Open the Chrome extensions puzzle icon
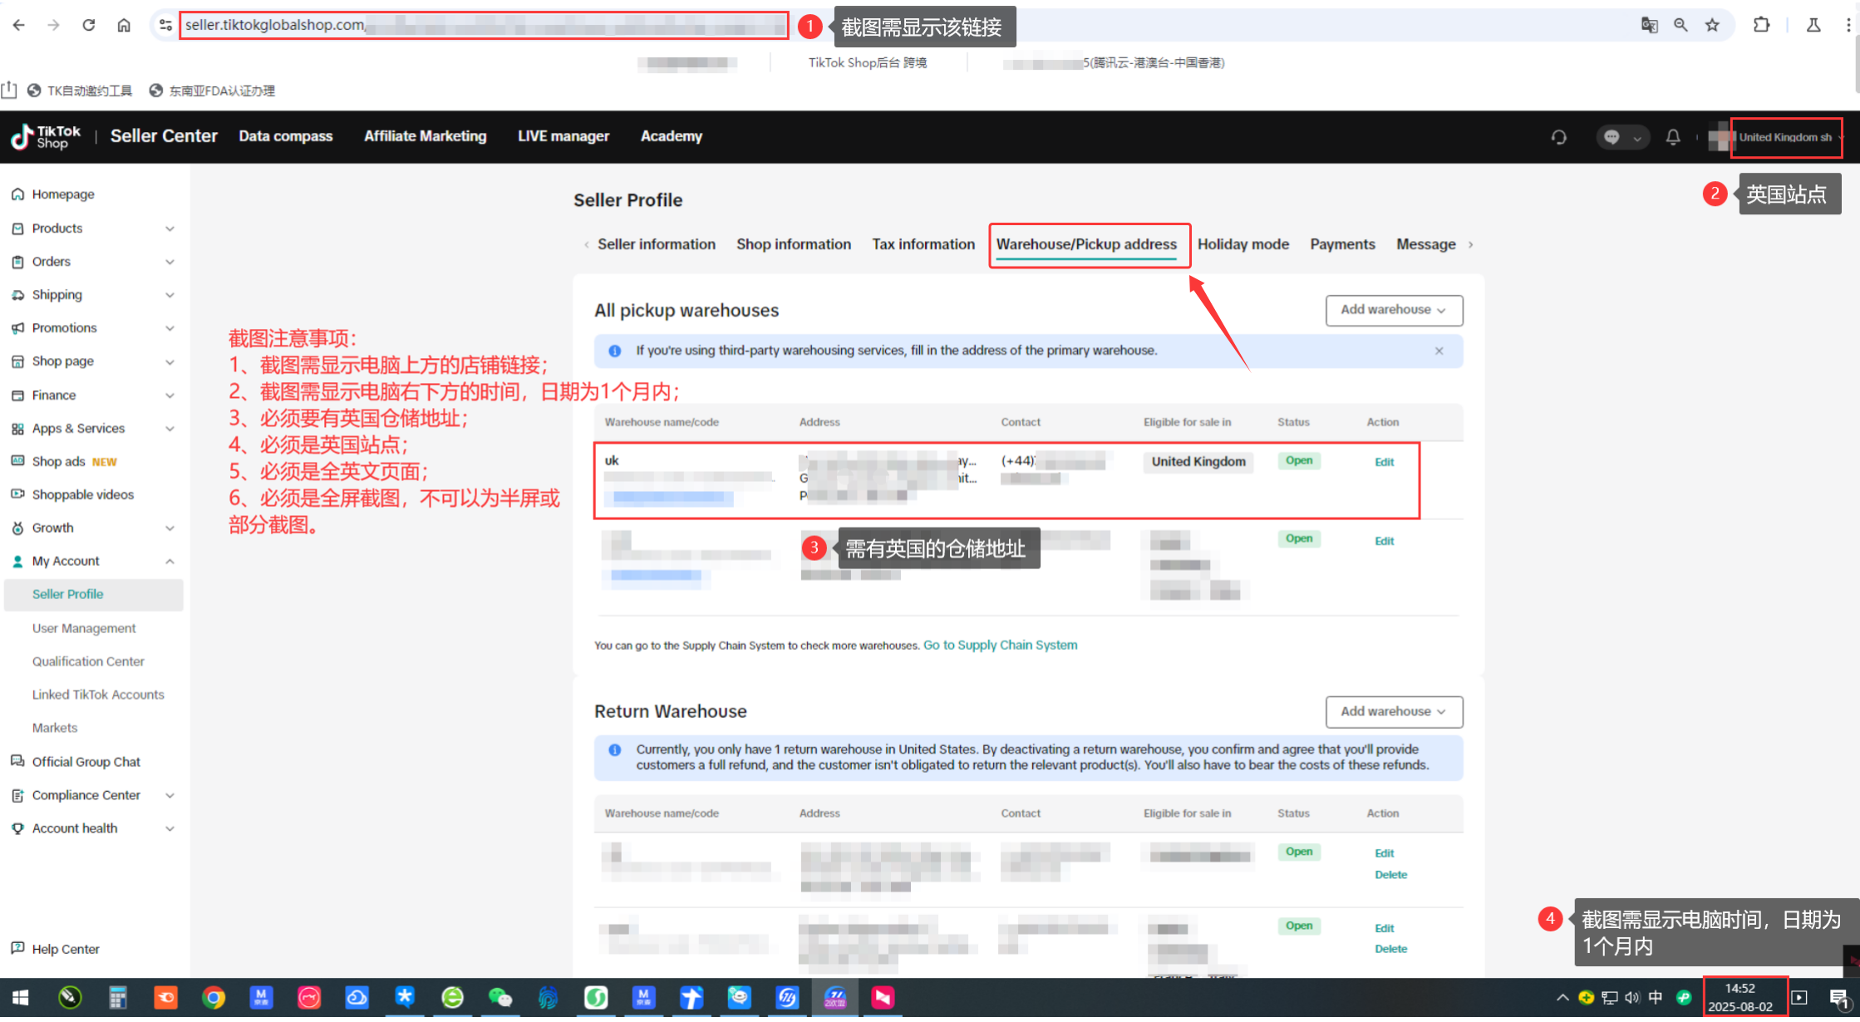 (x=1761, y=25)
